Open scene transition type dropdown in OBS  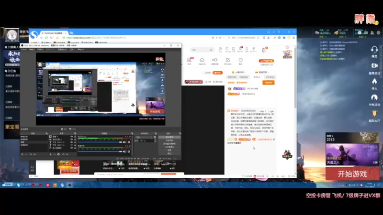click(x=144, y=137)
